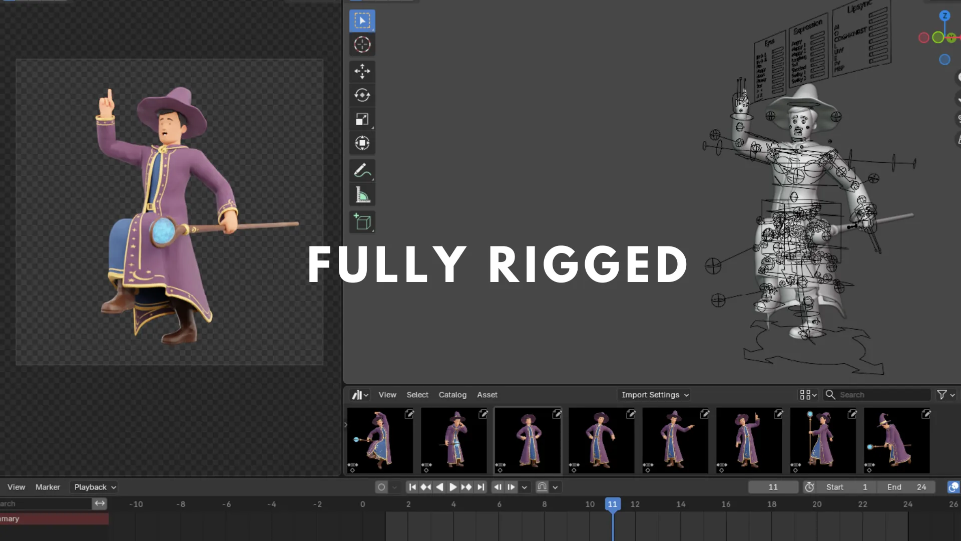Image resolution: width=961 pixels, height=541 pixels.
Task: Click the playhead marker at frame 11
Action: pos(613,504)
